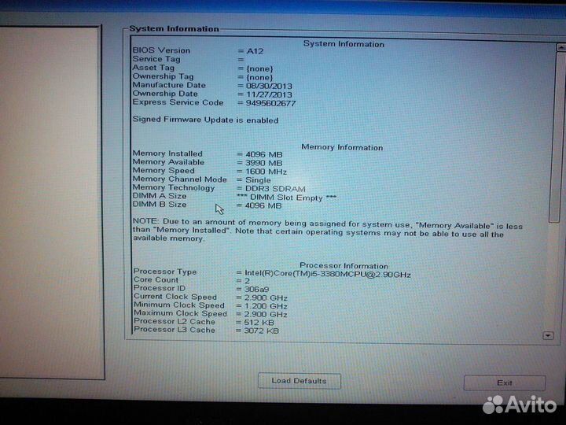Click Memory Channel Mode value Single
This screenshot has height=425, width=566.
(x=258, y=180)
